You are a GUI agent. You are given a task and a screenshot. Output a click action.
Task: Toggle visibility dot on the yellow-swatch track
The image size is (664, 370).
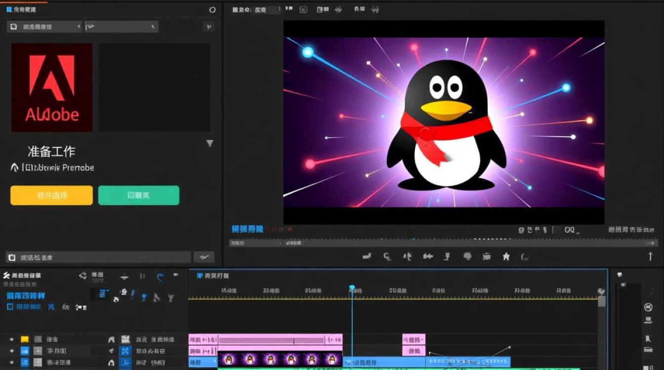tap(11, 339)
